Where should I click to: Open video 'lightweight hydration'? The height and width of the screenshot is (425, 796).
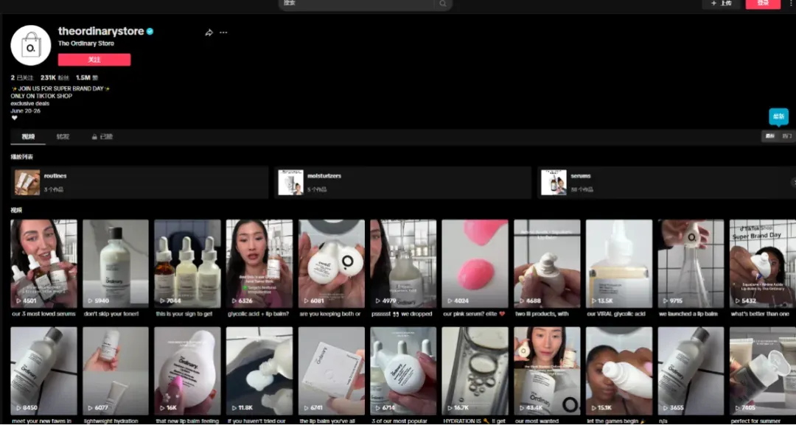[x=116, y=371]
